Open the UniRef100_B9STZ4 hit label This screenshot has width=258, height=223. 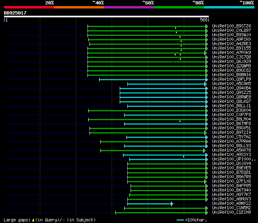coord(231,26)
